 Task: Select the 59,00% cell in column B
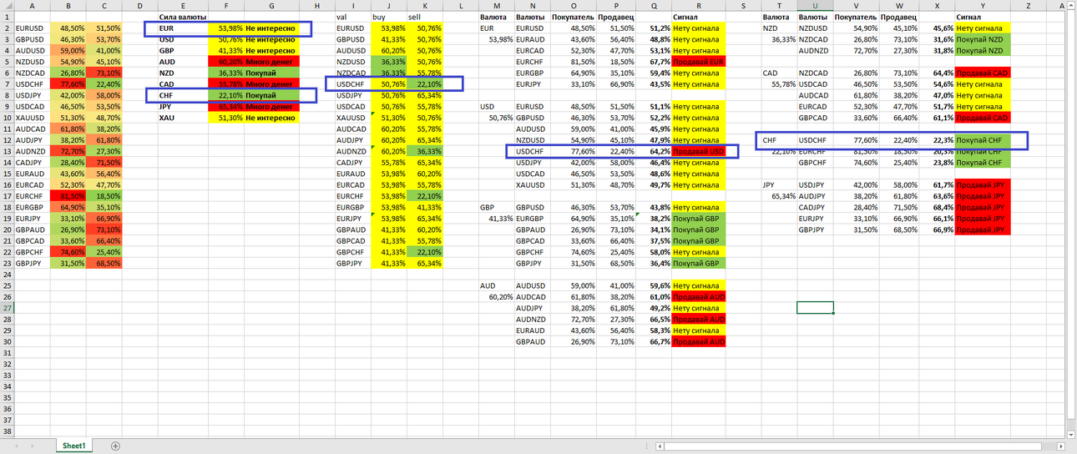pos(68,50)
